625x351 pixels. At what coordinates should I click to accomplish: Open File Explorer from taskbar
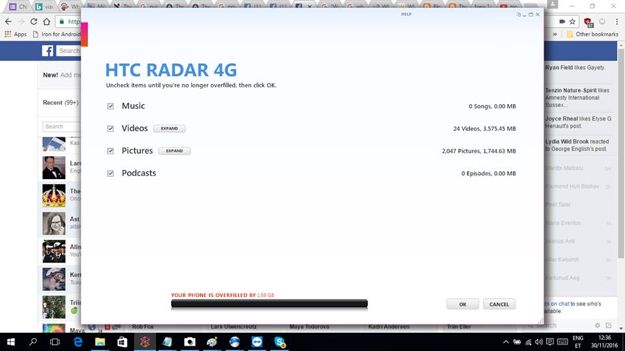coord(100,342)
